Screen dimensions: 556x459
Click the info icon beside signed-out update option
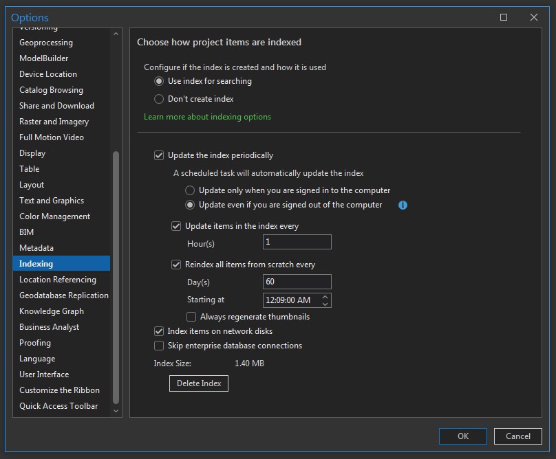point(403,205)
